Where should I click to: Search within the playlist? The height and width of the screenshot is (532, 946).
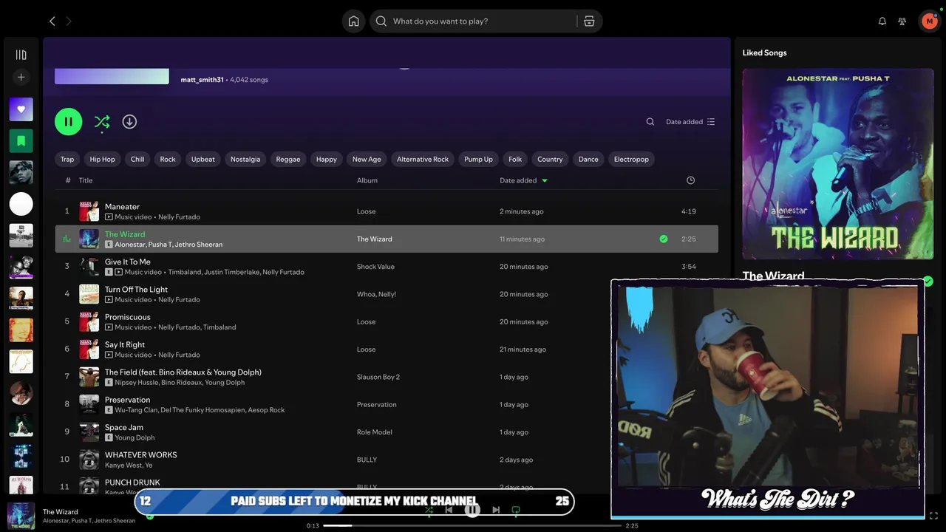pyautogui.click(x=650, y=122)
